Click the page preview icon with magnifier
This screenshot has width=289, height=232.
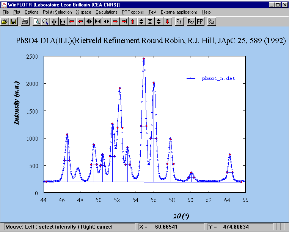36,22
